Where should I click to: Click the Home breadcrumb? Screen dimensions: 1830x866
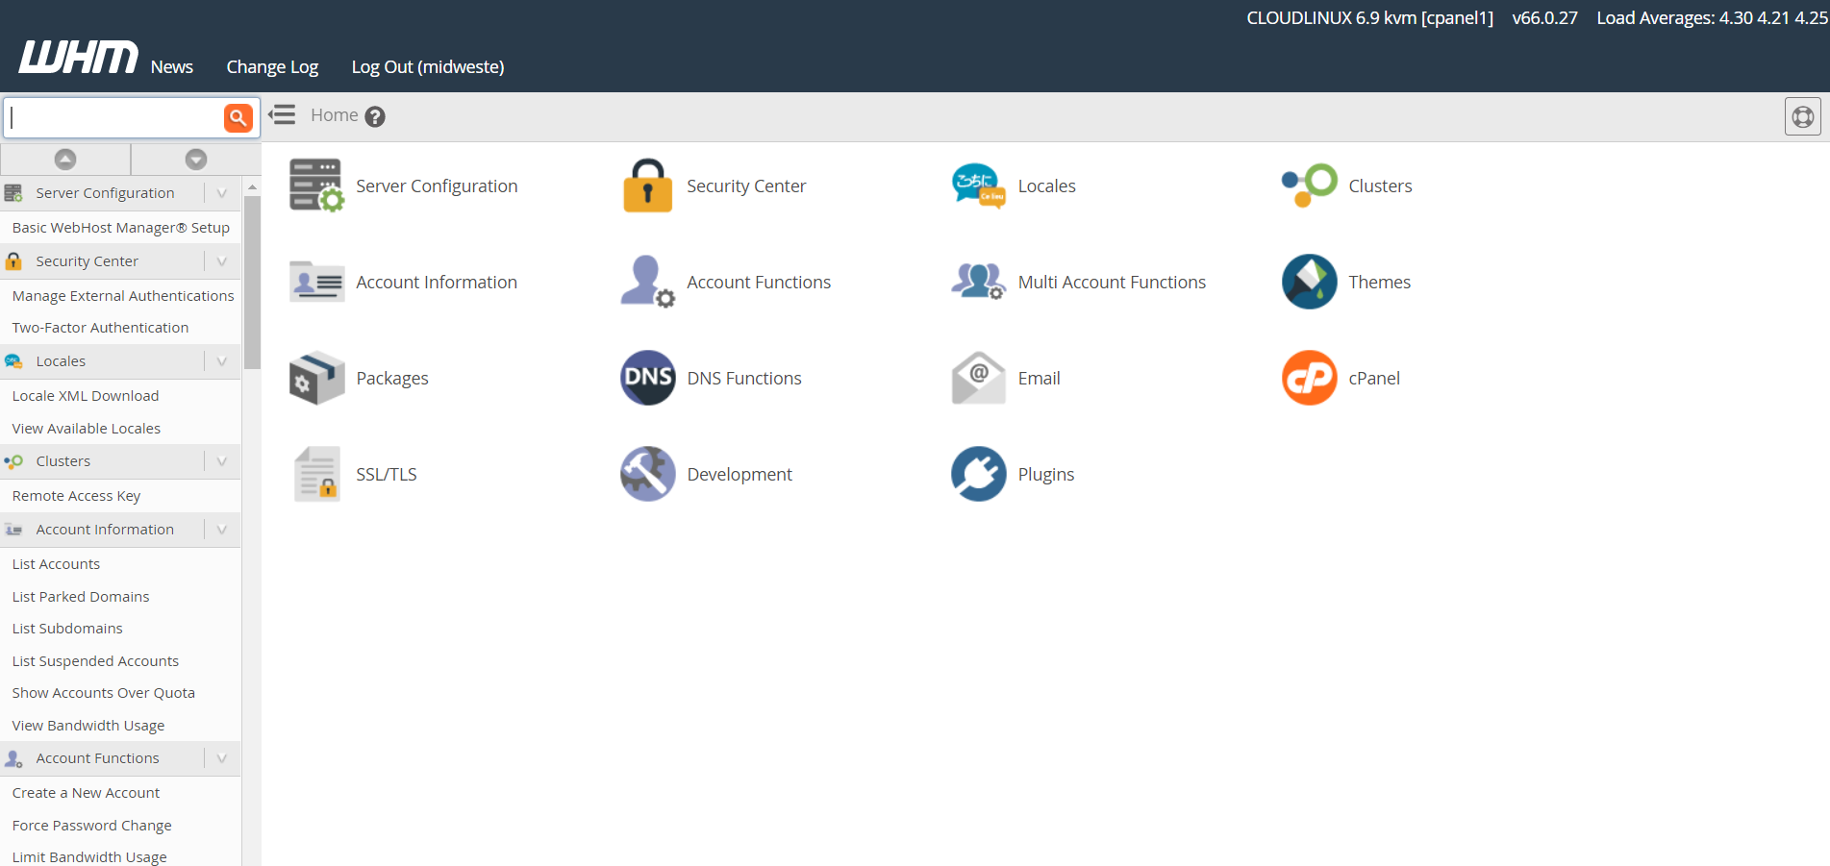pos(334,115)
